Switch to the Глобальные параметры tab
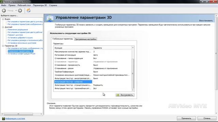This screenshot has width=218, height=122. (63, 39)
